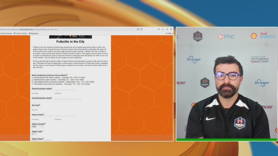Expand the Player's Age dropdown

(34, 134)
